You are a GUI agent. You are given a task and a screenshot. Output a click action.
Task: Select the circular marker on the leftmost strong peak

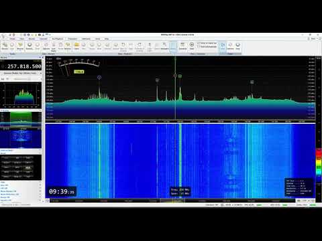[99, 77]
